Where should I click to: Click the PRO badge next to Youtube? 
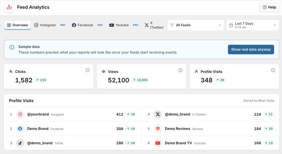(136, 25)
